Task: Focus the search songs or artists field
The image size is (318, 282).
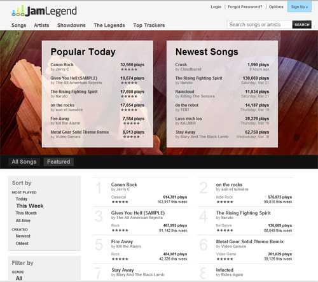Action: (259, 25)
